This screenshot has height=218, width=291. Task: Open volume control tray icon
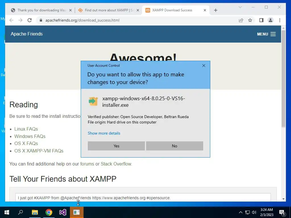pos(254,212)
